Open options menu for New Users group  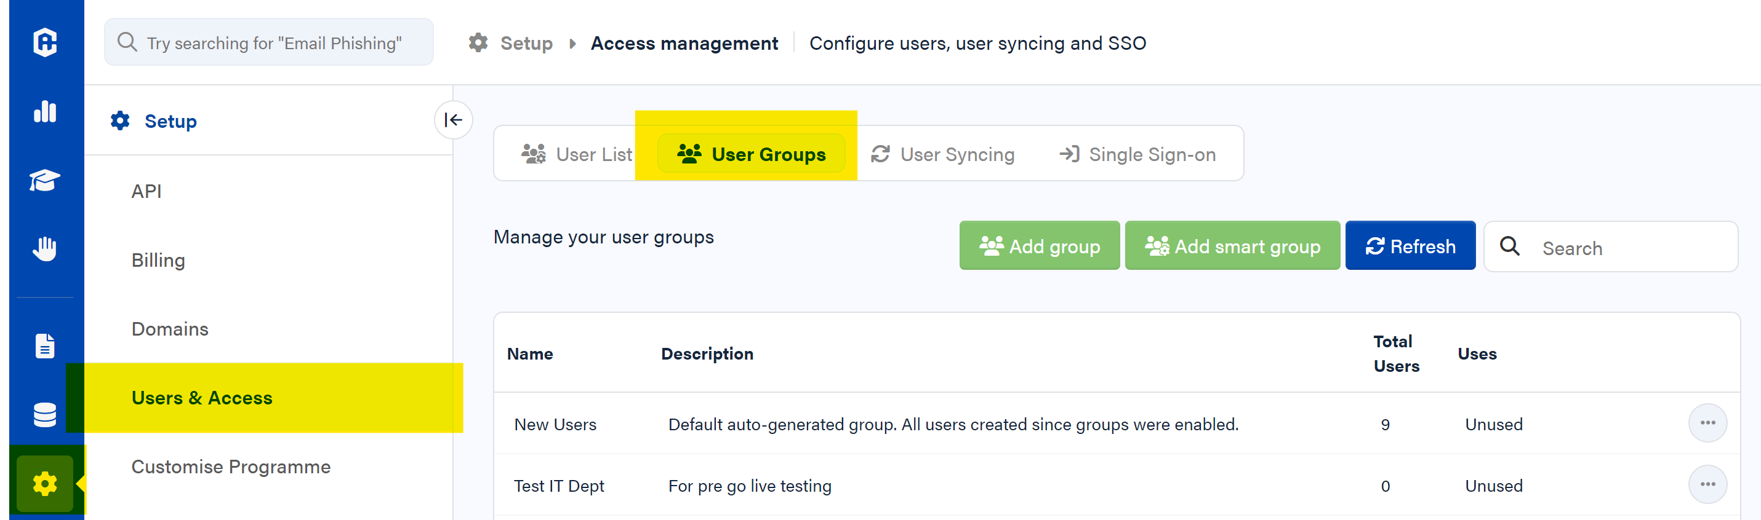point(1707,423)
